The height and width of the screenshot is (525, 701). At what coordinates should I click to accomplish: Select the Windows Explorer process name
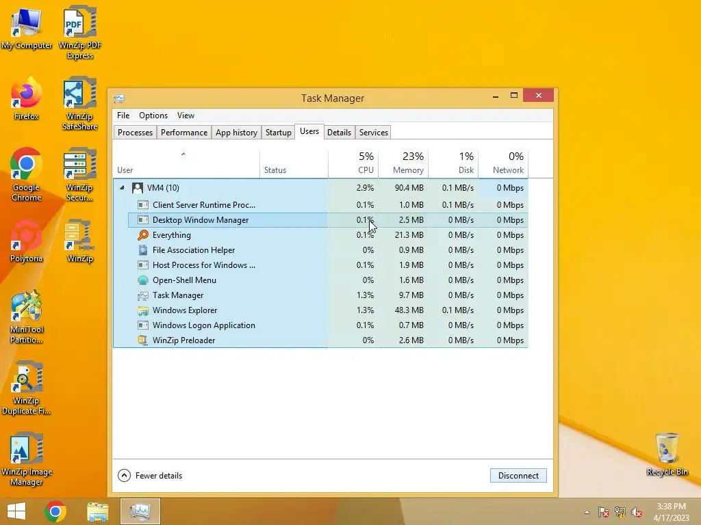pos(185,310)
